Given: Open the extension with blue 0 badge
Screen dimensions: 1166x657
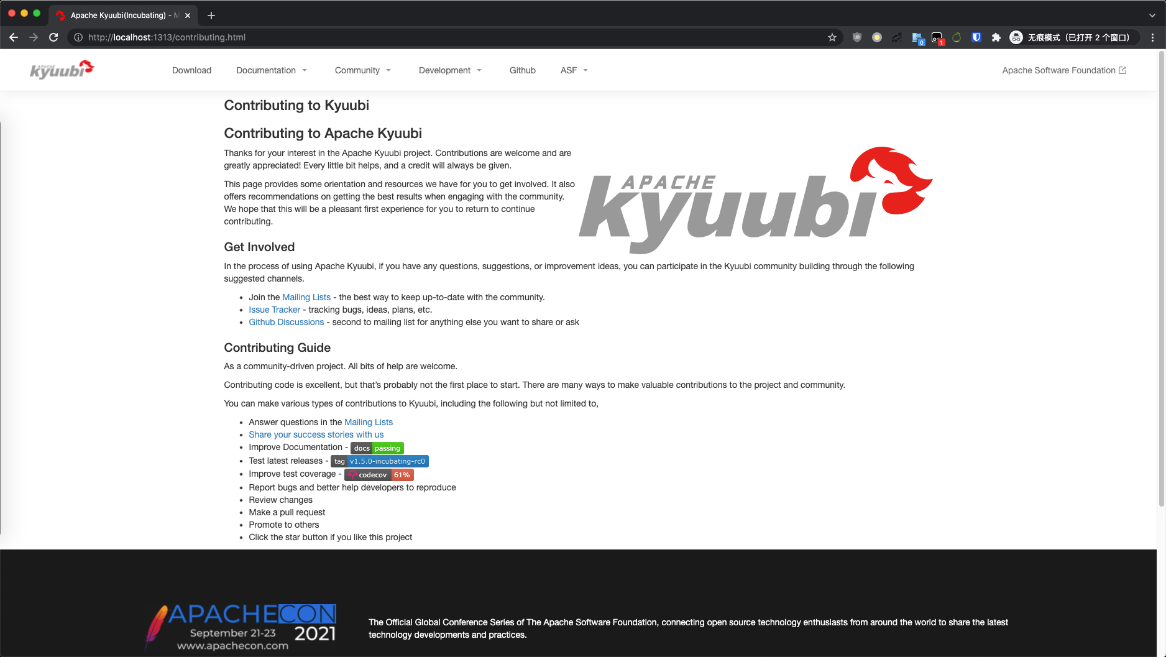Looking at the screenshot, I should coord(918,38).
